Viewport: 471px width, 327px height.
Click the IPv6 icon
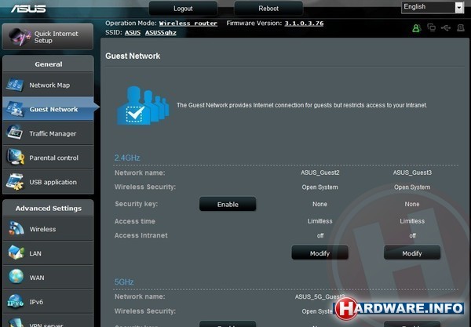pyautogui.click(x=16, y=301)
